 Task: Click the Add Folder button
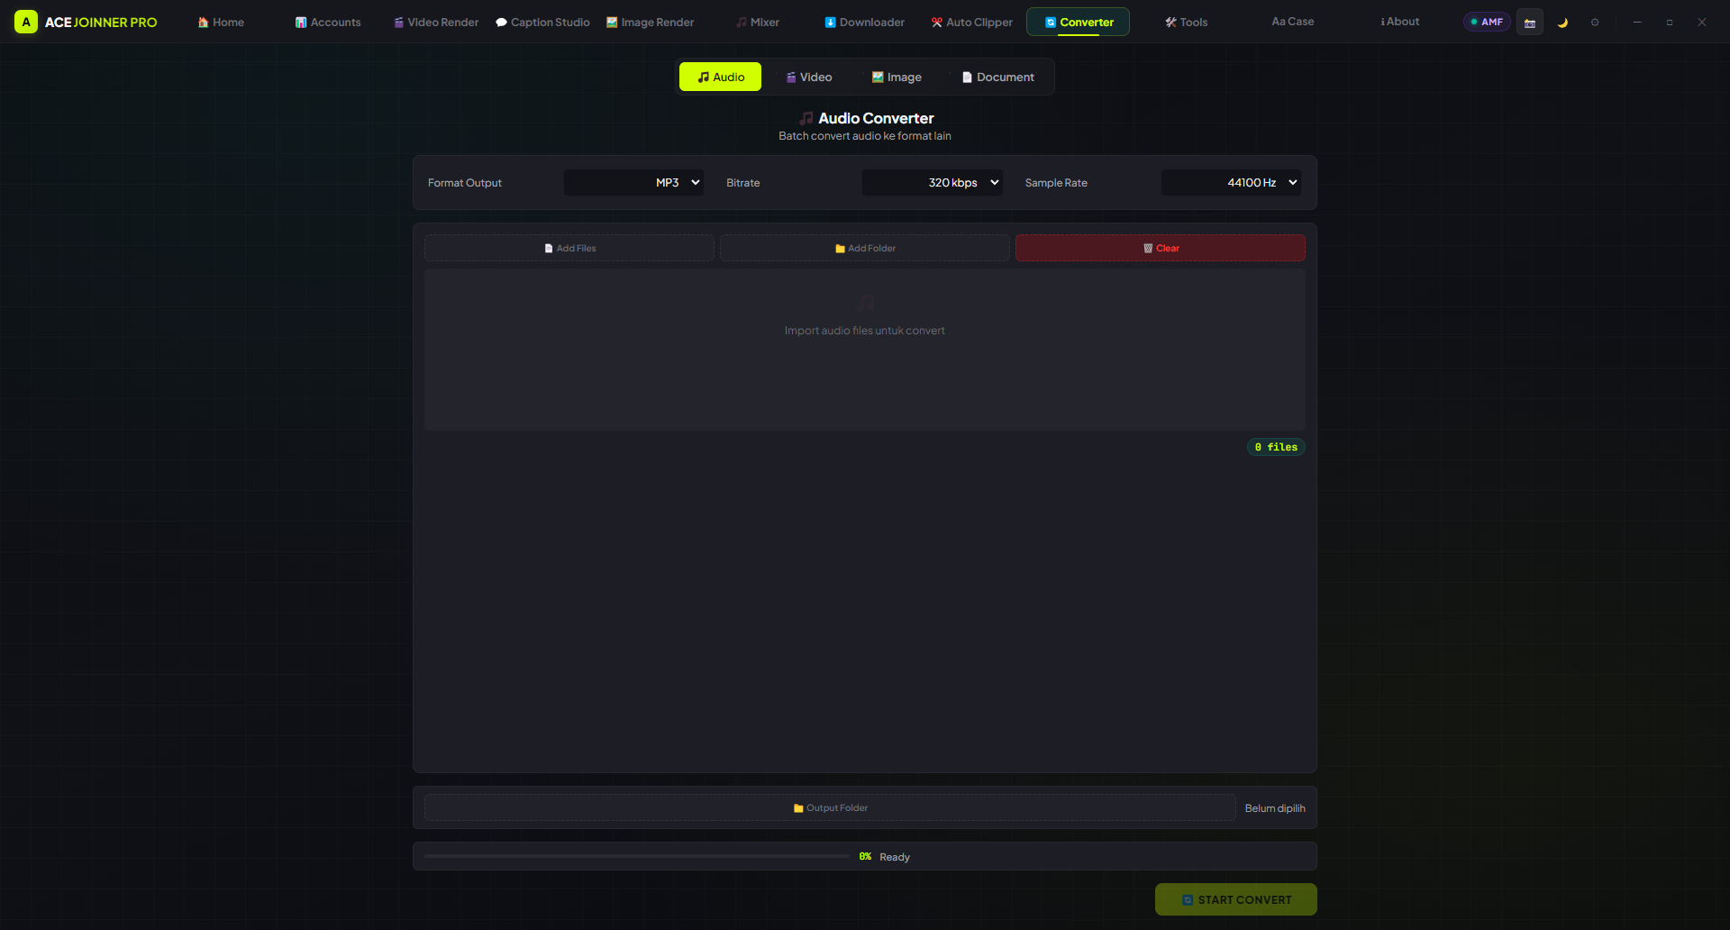coord(865,248)
